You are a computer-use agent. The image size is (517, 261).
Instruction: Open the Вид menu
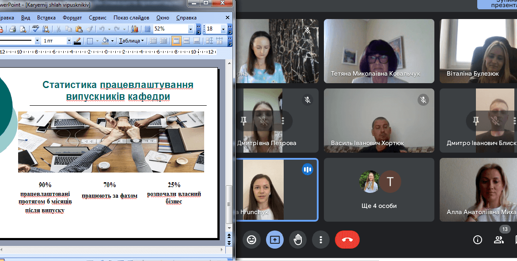(25, 18)
